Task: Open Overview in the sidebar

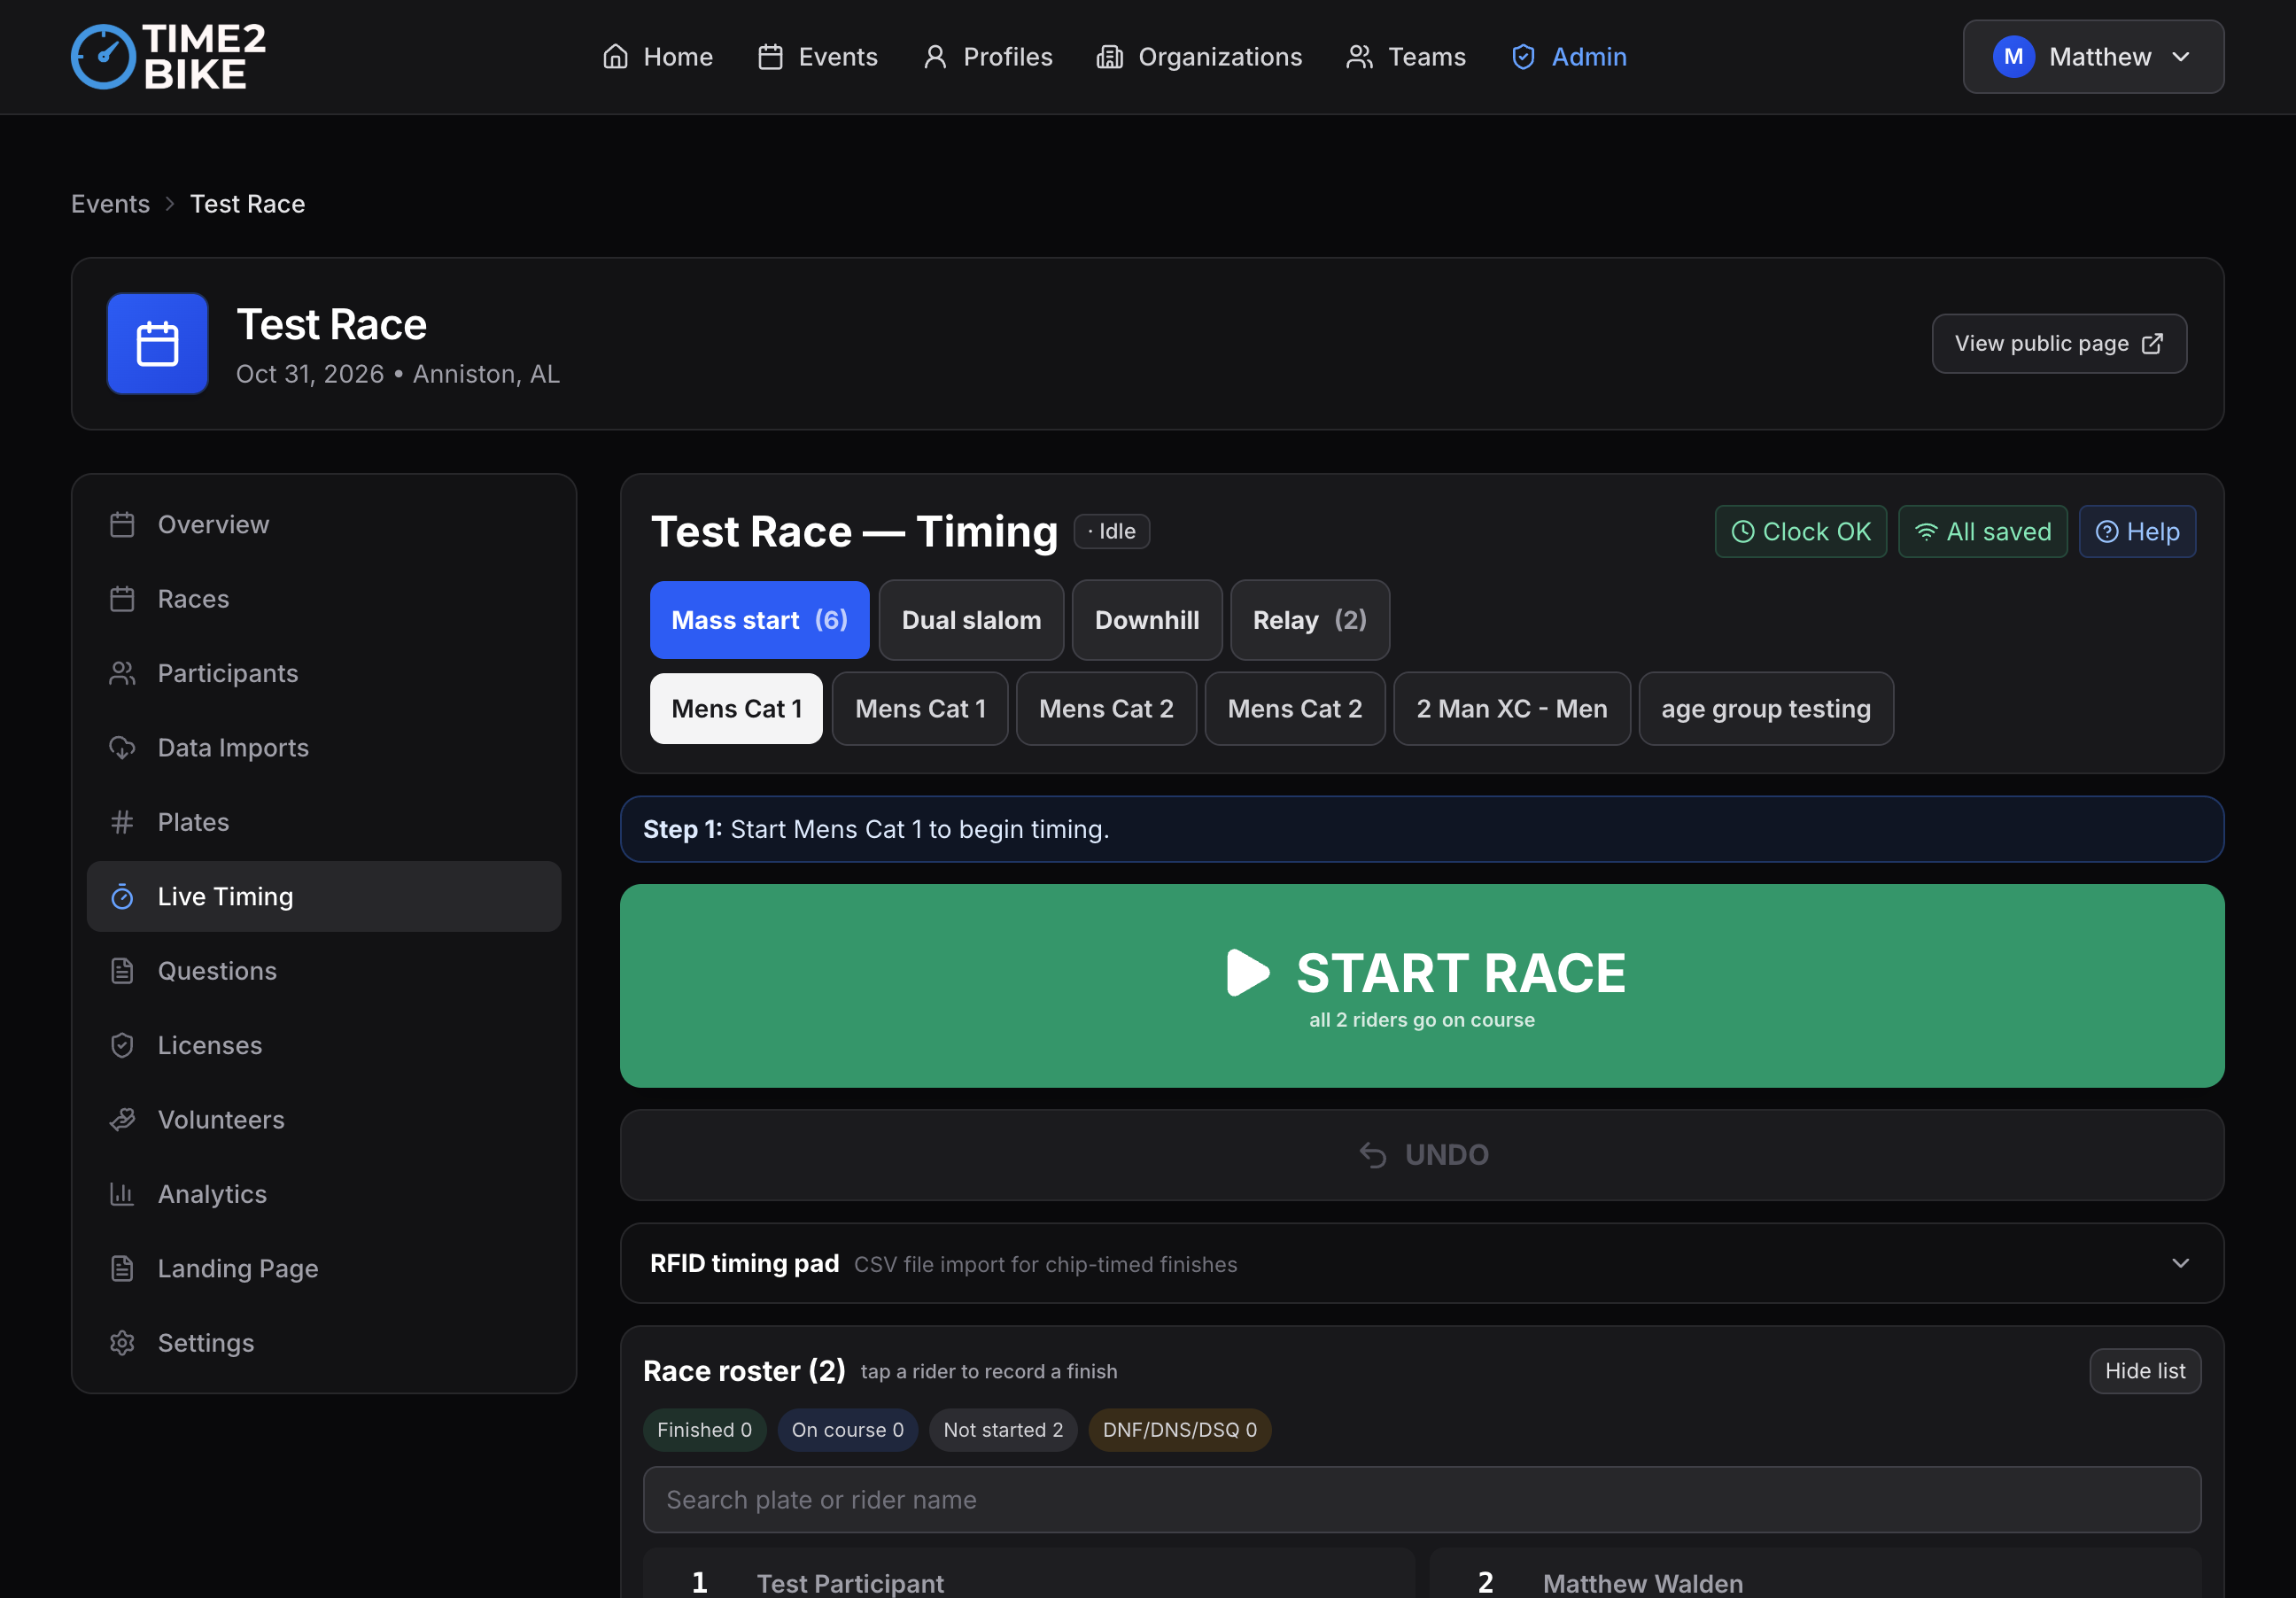Action: coord(323,524)
